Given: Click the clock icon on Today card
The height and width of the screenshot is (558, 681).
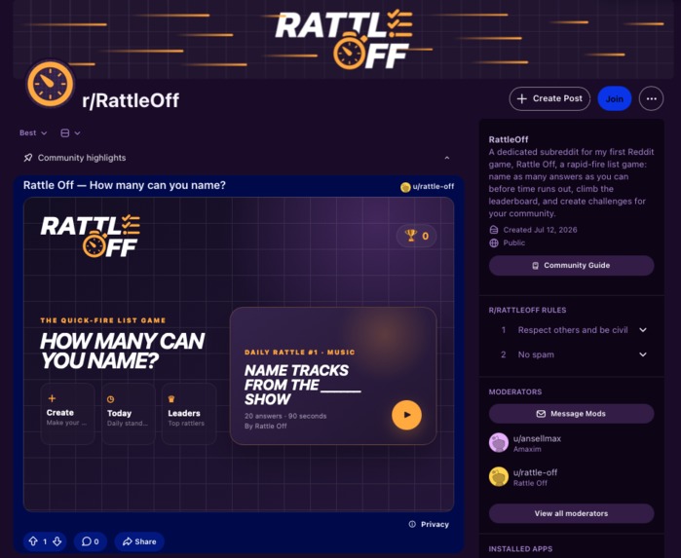Looking at the screenshot, I should [x=111, y=399].
